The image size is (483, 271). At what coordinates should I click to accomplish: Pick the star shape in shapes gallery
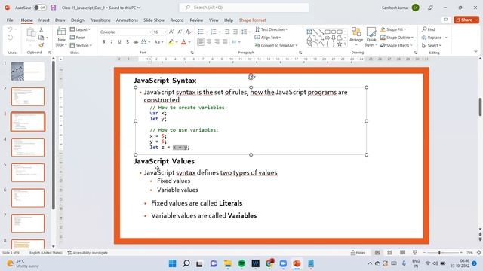(340, 44)
